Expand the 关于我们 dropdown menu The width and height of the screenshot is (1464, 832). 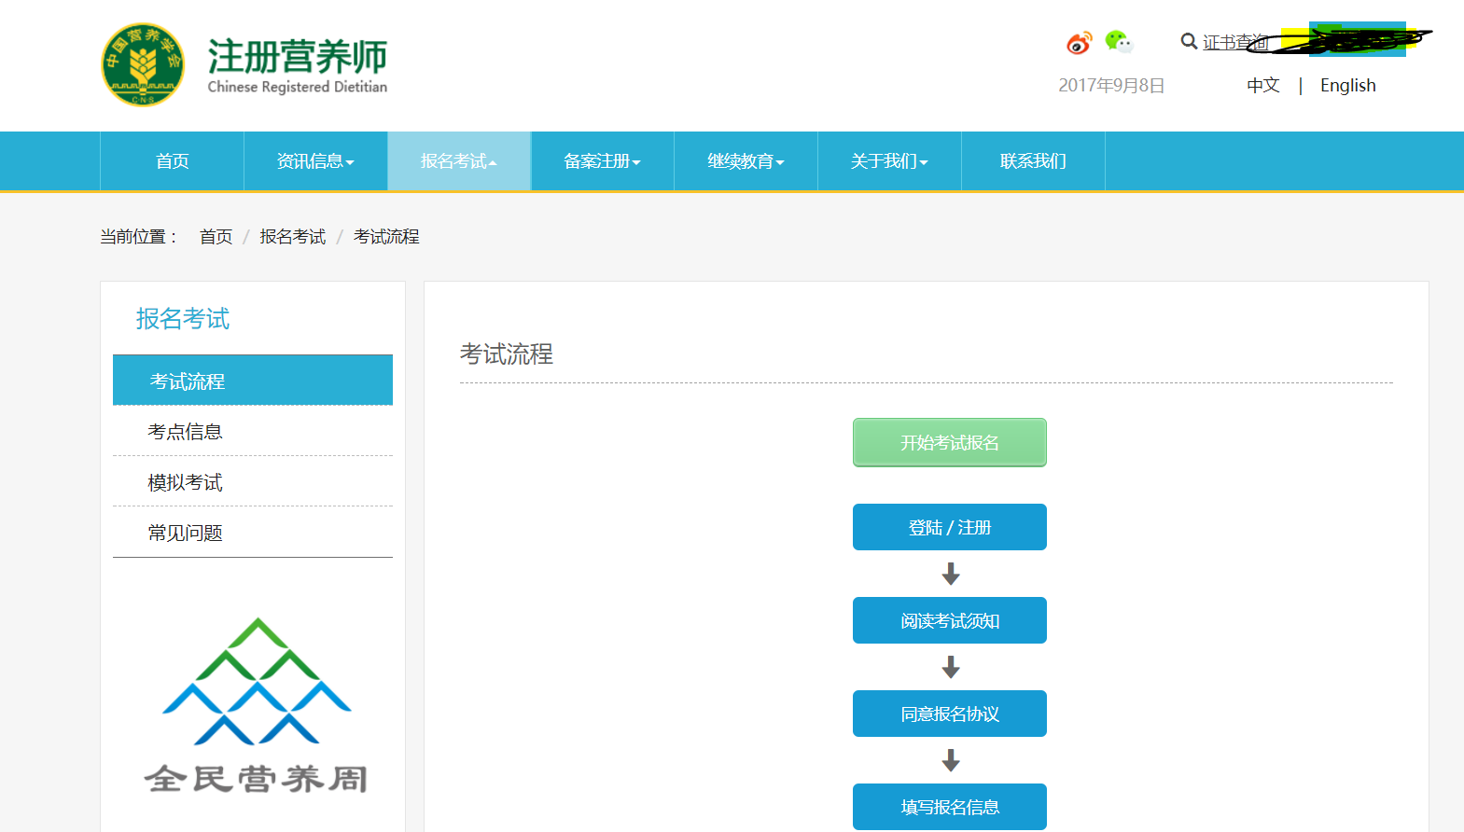[x=890, y=161]
